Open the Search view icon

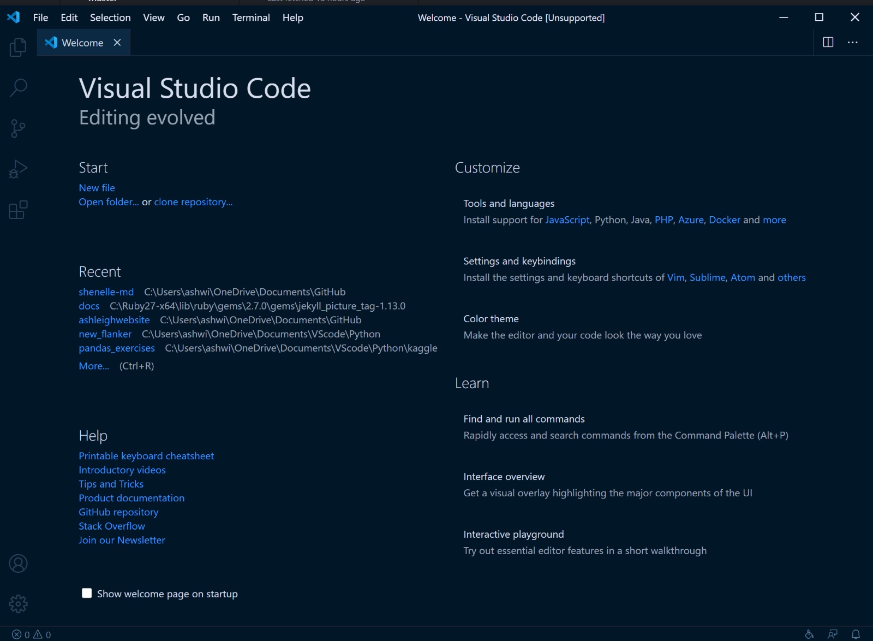tap(18, 88)
